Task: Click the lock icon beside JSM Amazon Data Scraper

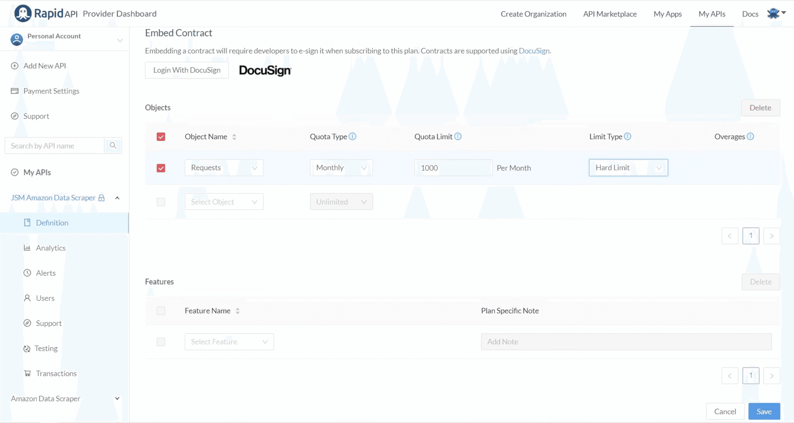Action: [101, 198]
